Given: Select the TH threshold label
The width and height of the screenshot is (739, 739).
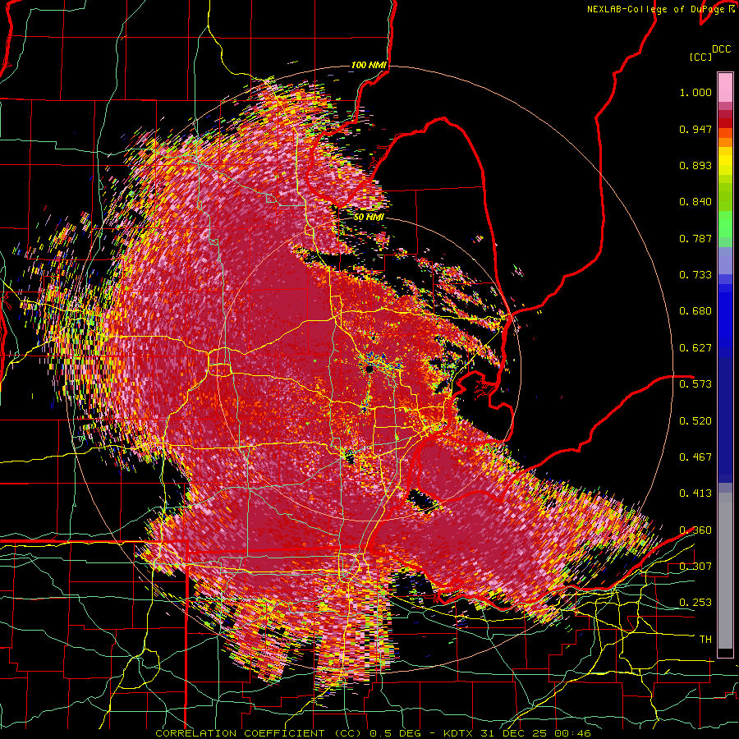Looking at the screenshot, I should tap(705, 640).
